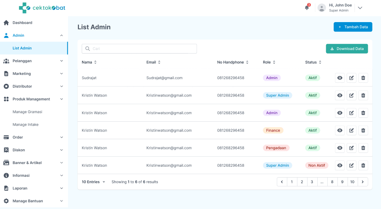Click the cektokobat logo
Viewport: 381px width, 209px height.
[42, 8]
